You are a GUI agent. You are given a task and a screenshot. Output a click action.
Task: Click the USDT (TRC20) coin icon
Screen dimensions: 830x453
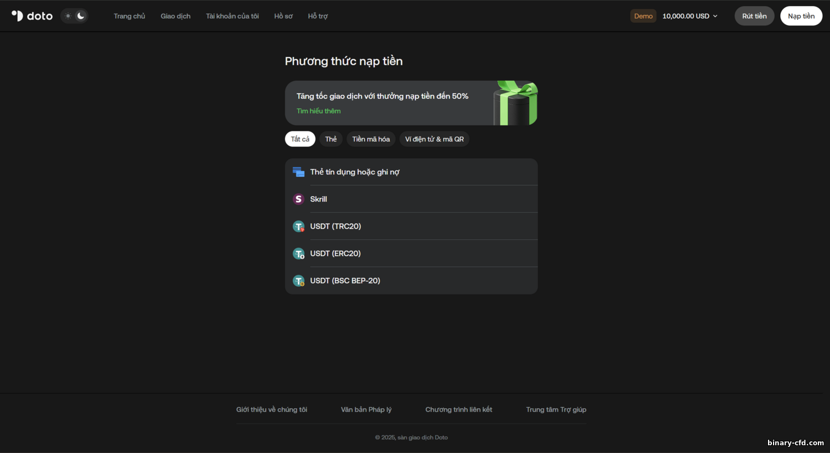[x=298, y=227]
